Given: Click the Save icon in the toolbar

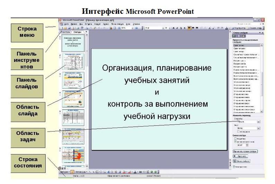Looking at the screenshot, I should coord(69,28).
